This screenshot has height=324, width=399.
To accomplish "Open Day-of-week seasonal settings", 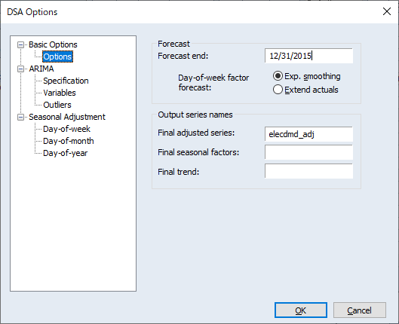I will (66, 129).
